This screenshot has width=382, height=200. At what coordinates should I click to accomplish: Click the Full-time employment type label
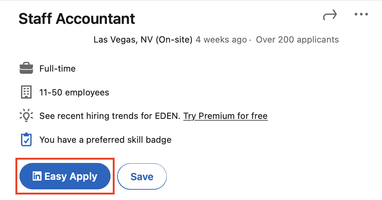coord(58,69)
